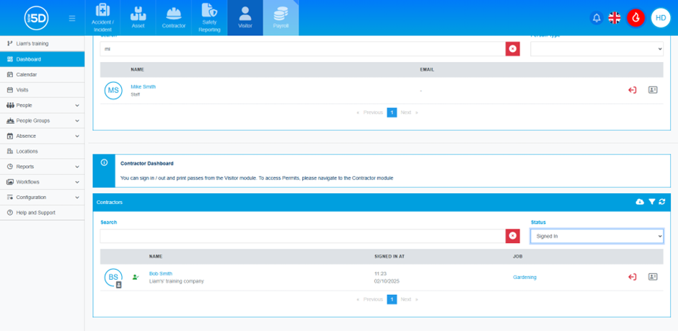Click the red fire alert icon
The height and width of the screenshot is (331, 678).
click(635, 18)
